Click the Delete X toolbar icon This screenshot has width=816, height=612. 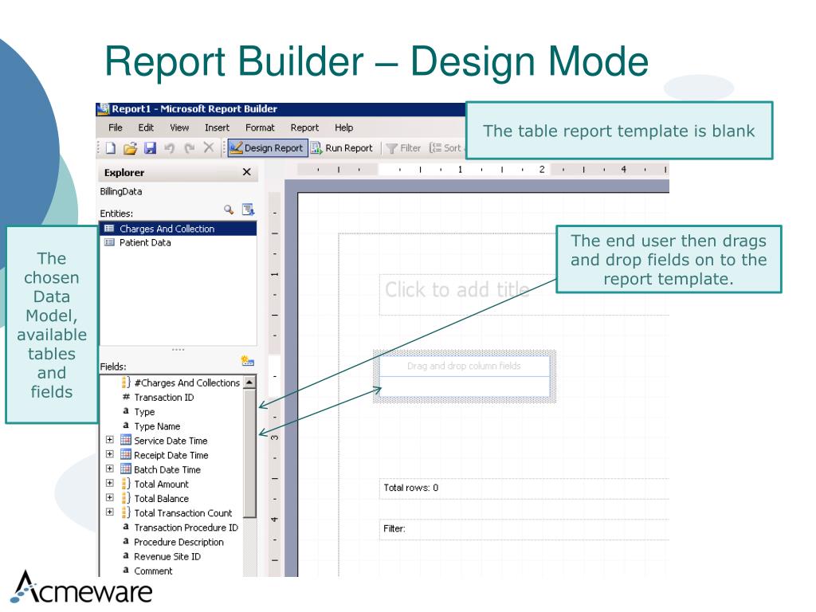(x=209, y=147)
